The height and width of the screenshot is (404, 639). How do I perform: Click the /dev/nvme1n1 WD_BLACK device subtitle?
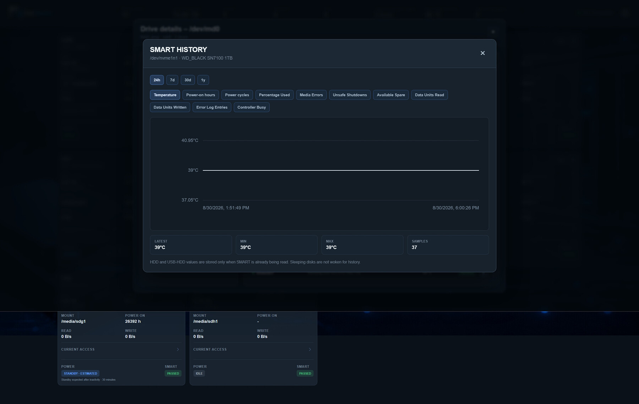191,58
